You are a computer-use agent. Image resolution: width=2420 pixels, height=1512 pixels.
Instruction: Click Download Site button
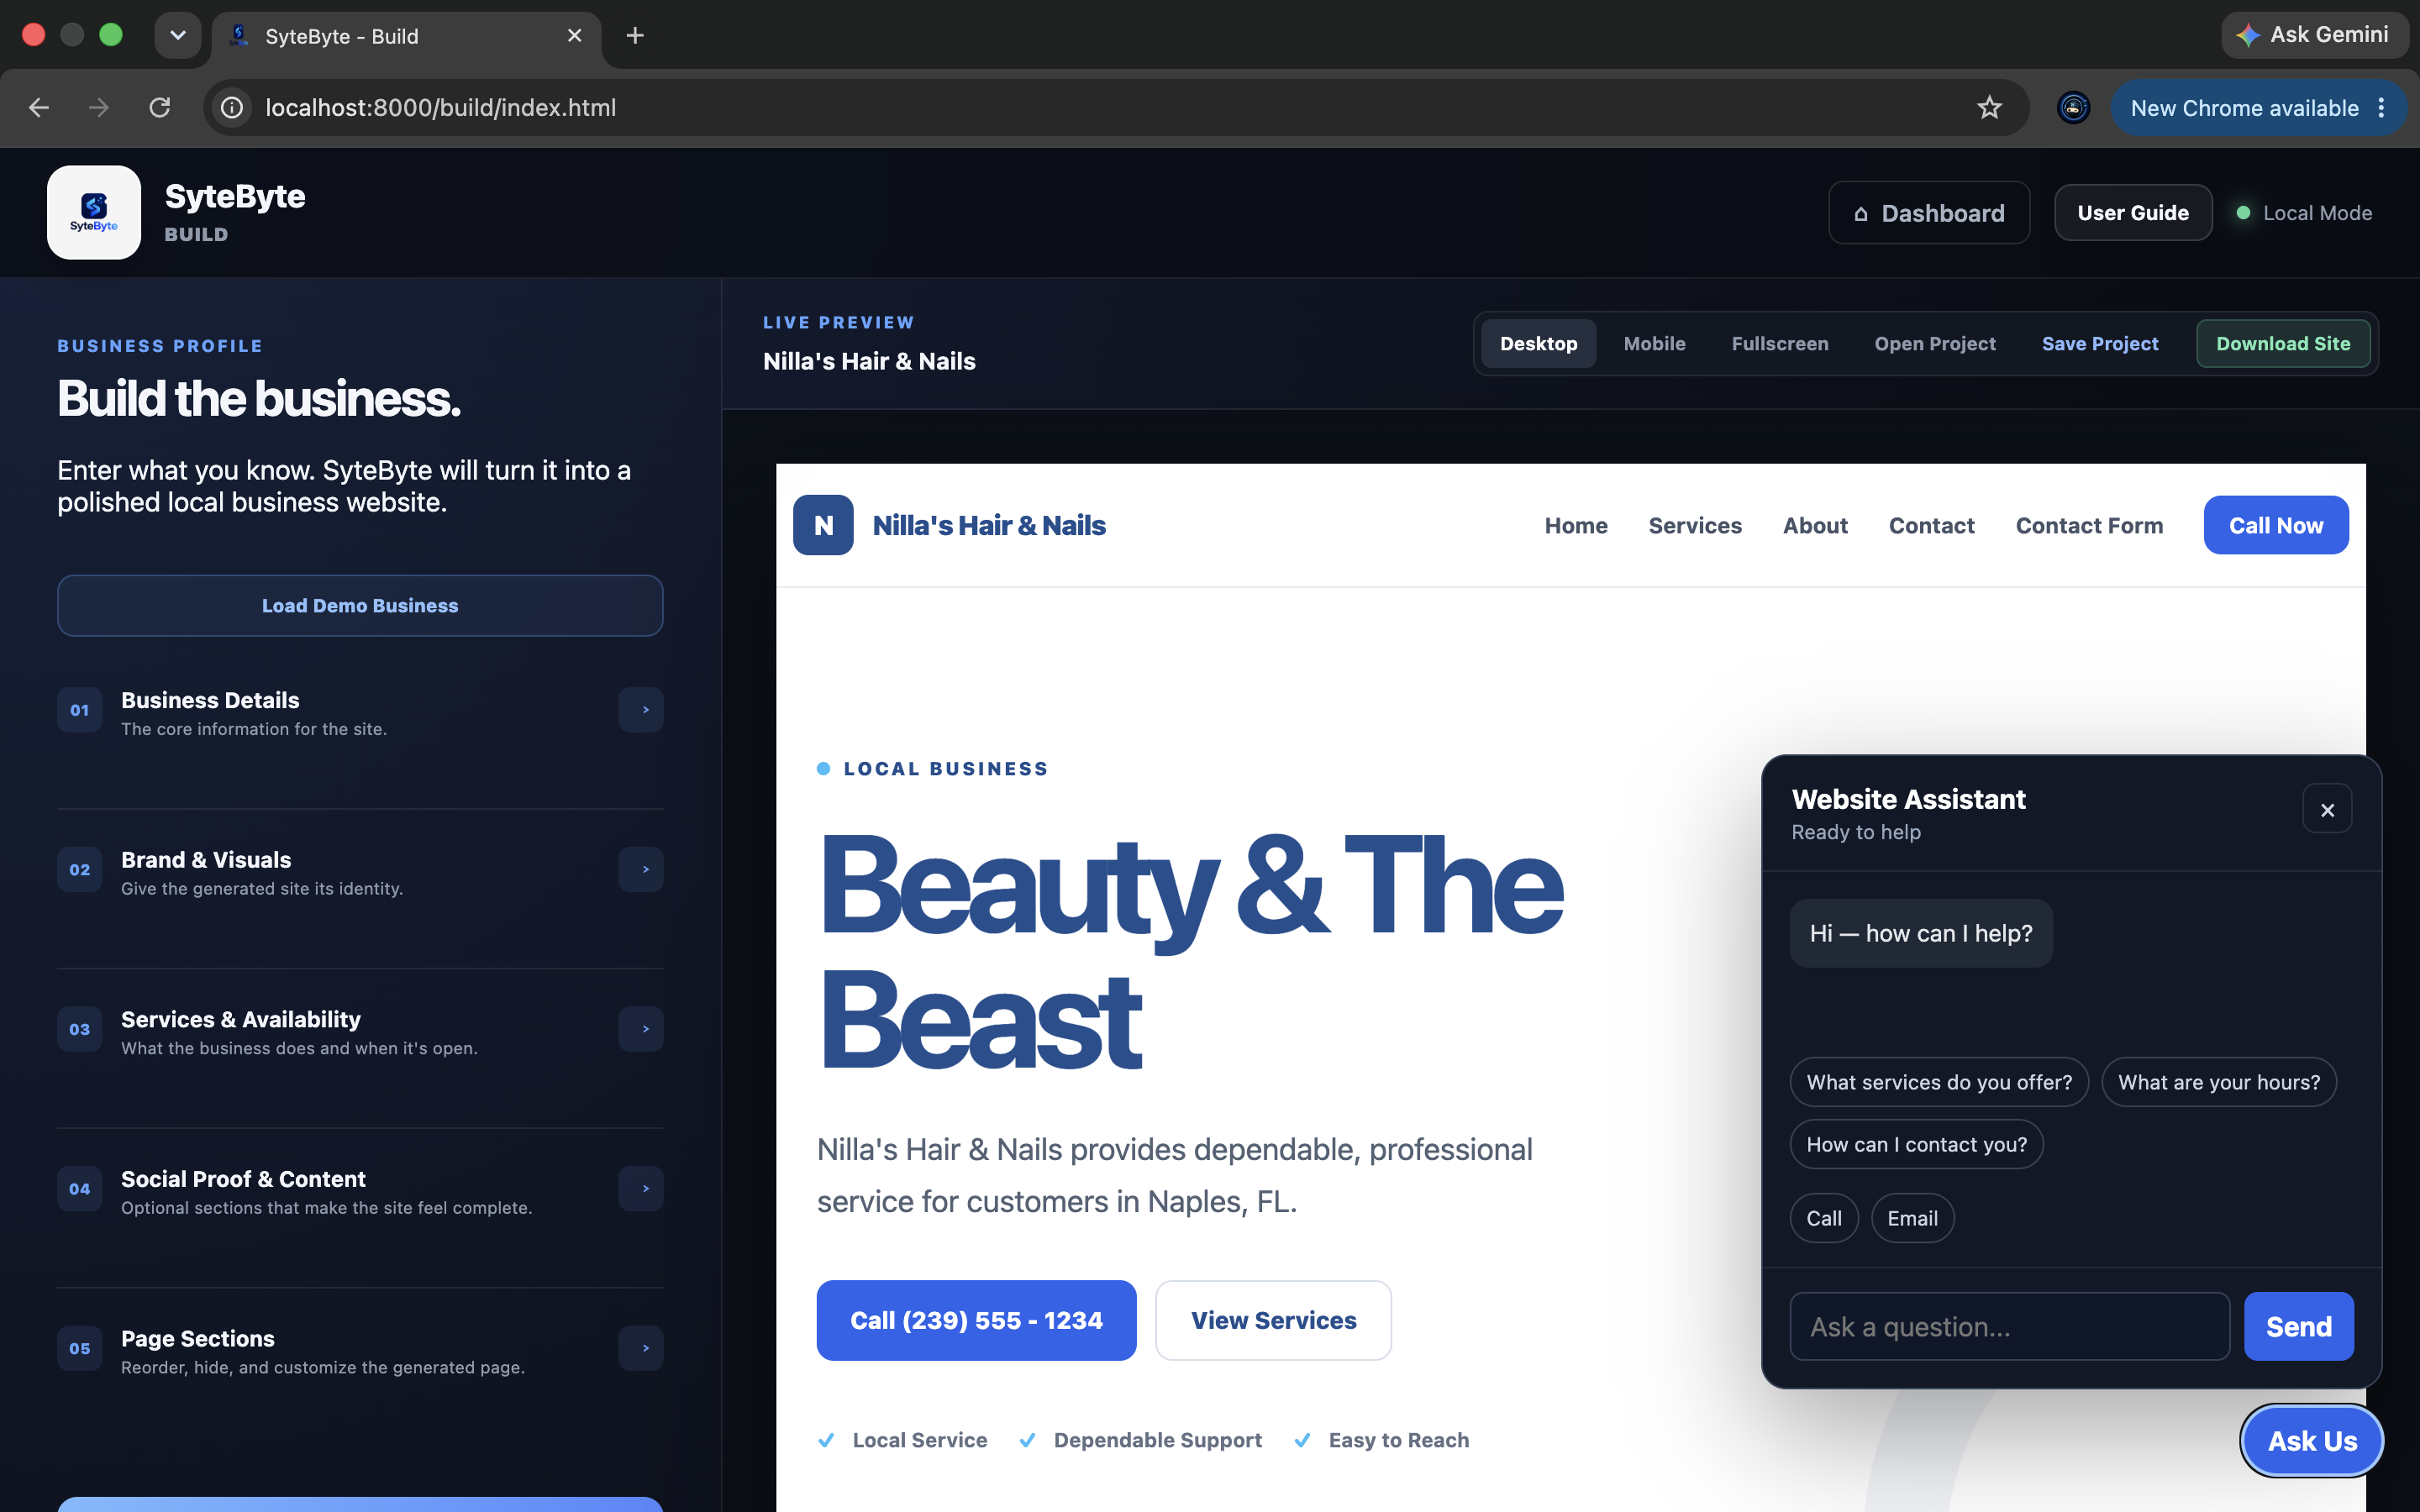pyautogui.click(x=2283, y=344)
